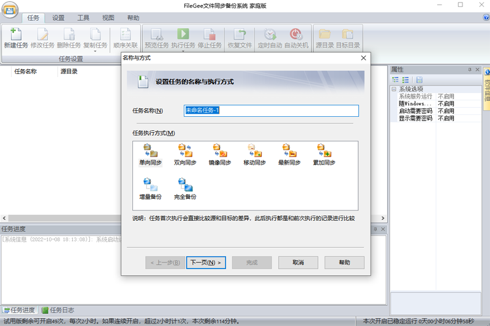Click the 新建任务 toolbar icon
Screen dimensions: 490x326
16,39
